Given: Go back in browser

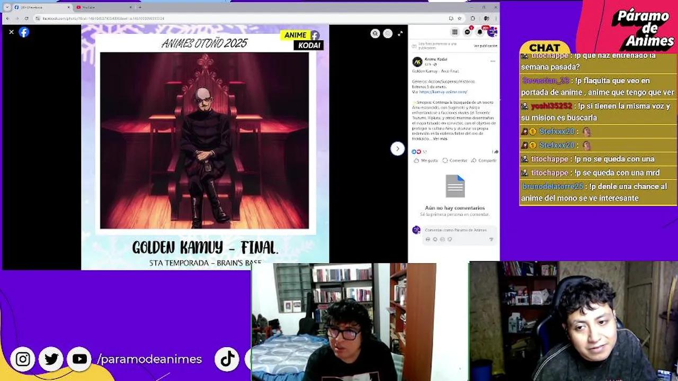Looking at the screenshot, I should (x=7, y=19).
